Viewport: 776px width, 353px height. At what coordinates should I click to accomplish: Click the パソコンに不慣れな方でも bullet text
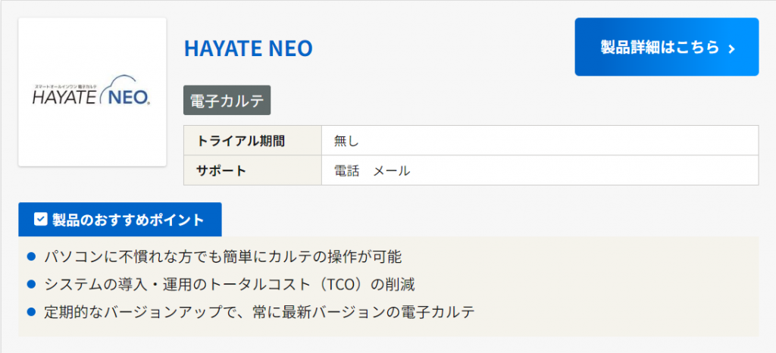coord(223,257)
